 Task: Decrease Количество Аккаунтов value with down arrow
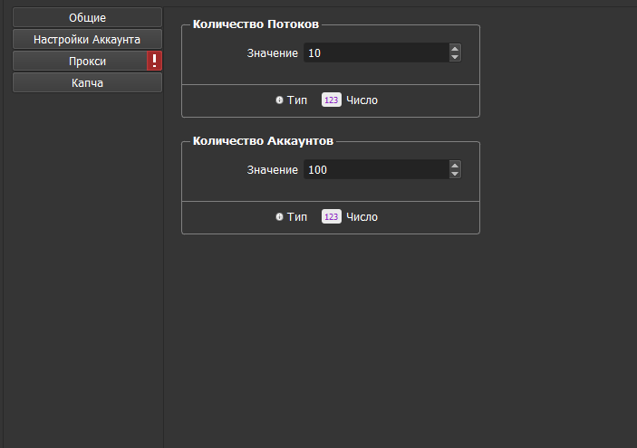455,175
